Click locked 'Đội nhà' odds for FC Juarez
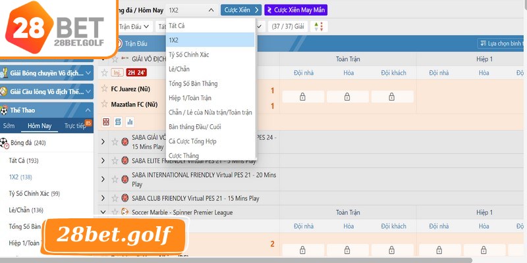This screenshot has width=527, height=263. coord(303,97)
